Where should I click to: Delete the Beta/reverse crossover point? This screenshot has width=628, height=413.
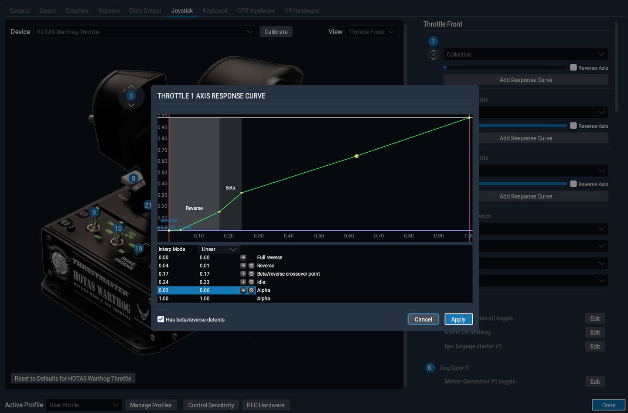click(252, 274)
